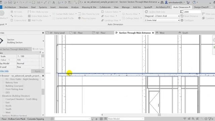Click the Reset Distance icon
Image resolution: width=215 pixels, height=121 pixels.
pos(182,16)
